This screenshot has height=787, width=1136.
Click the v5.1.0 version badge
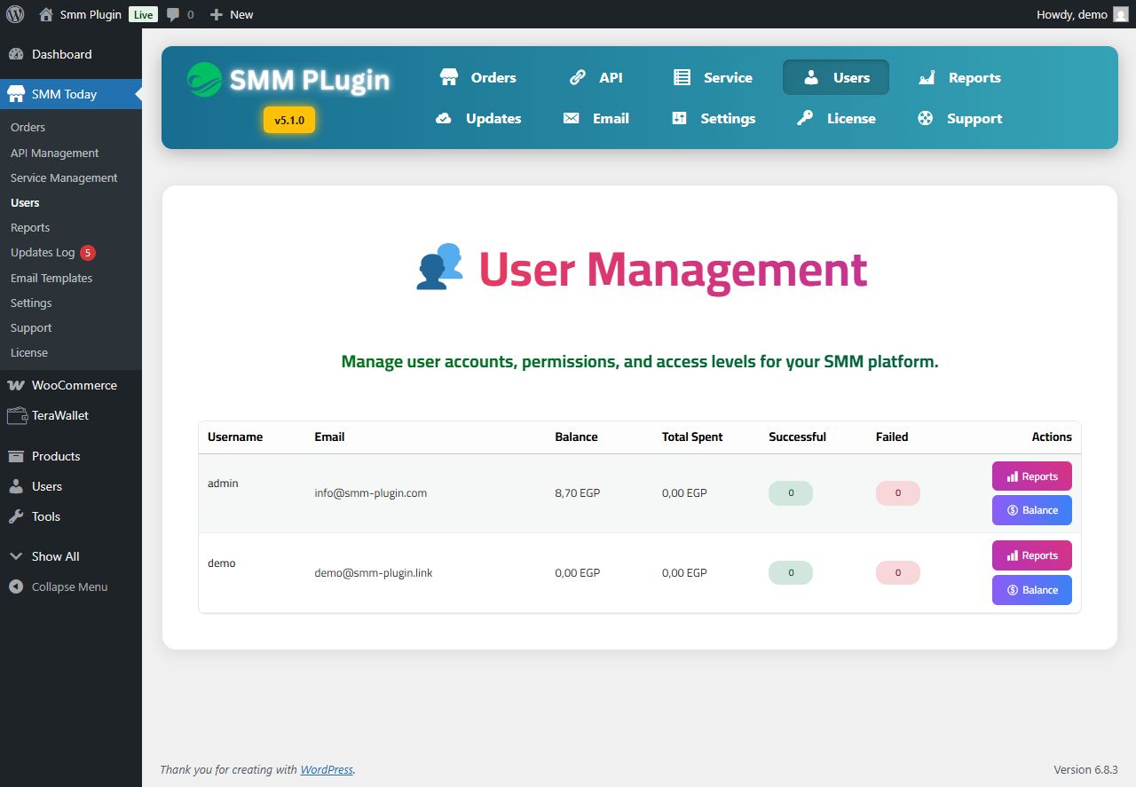(x=289, y=120)
